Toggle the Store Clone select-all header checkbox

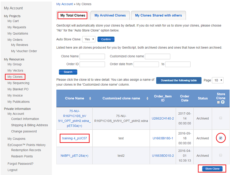(x=218, y=102)
